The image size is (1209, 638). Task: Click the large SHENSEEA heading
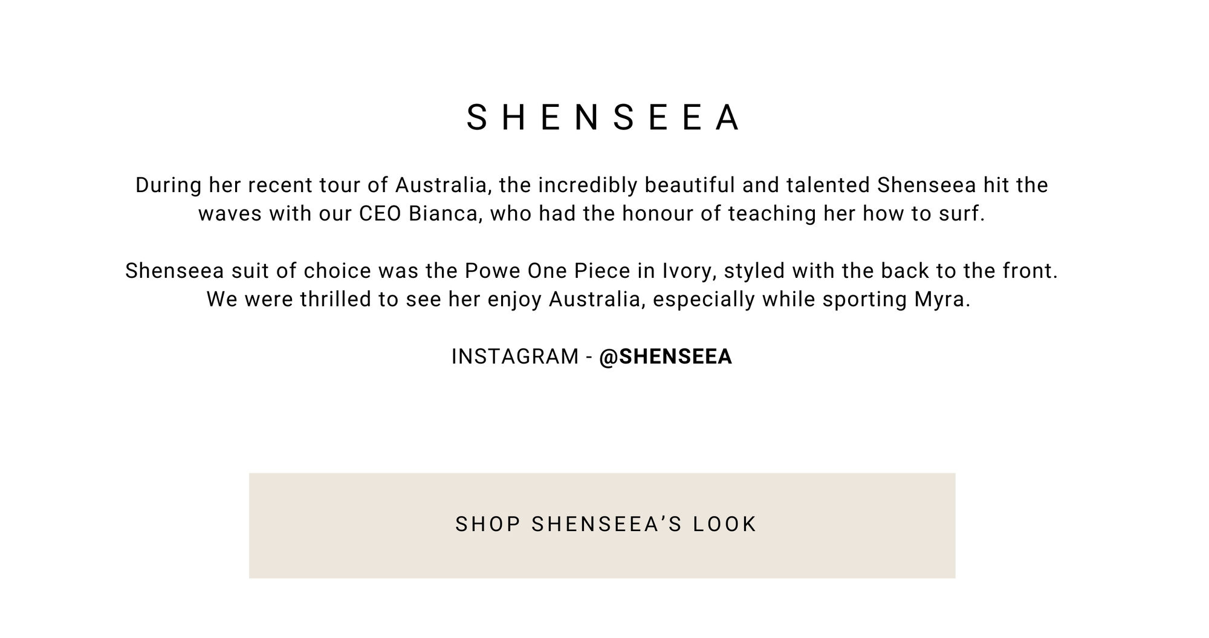[603, 117]
